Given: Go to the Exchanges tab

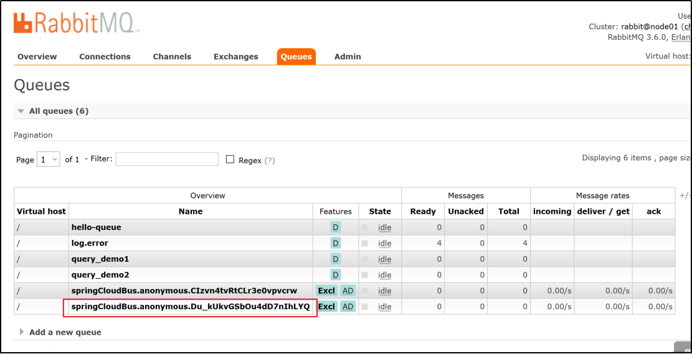Looking at the screenshot, I should (x=236, y=57).
